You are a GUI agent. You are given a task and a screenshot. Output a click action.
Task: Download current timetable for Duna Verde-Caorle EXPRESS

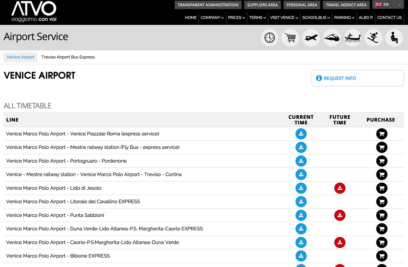[301, 229]
